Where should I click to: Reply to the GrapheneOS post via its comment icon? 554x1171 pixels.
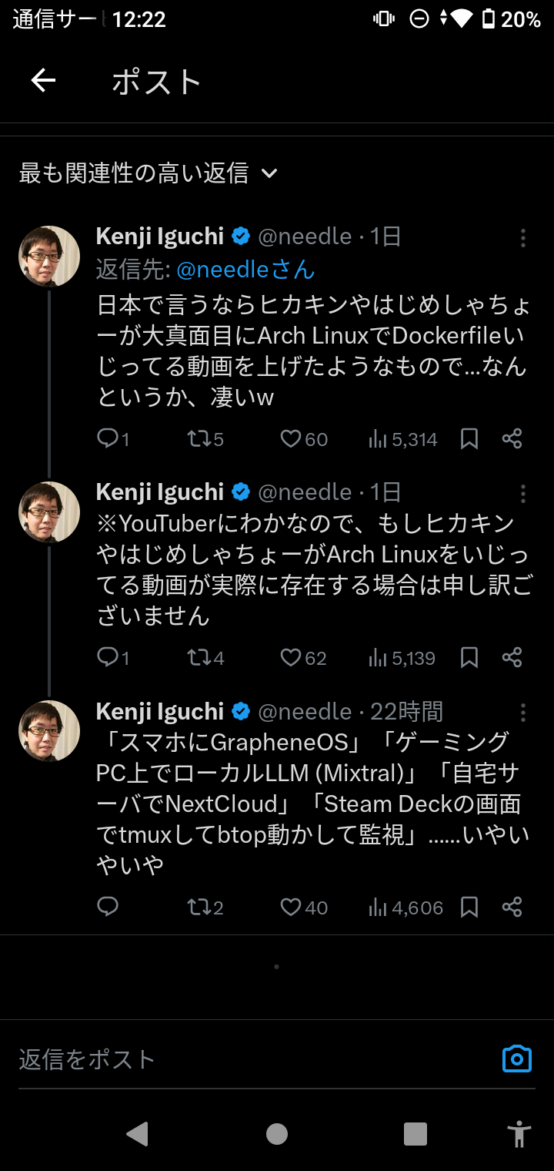[108, 908]
